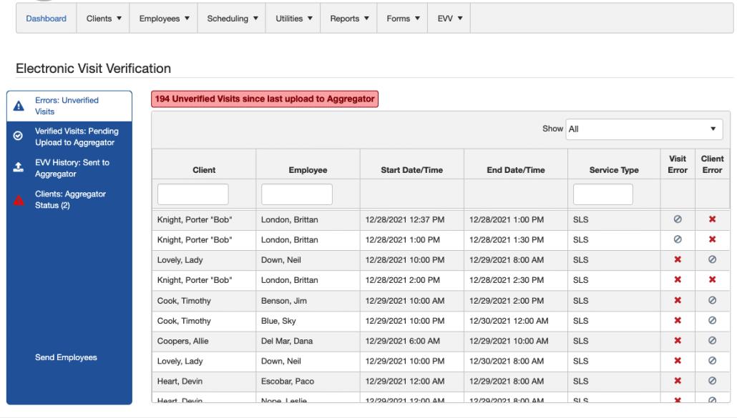Expand the Scheduling menu

233,19
